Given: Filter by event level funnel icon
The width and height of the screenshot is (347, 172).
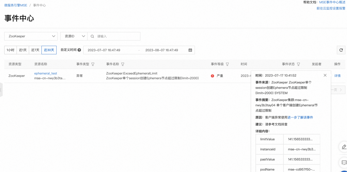Looking at the screenshot, I should pos(227,64).
